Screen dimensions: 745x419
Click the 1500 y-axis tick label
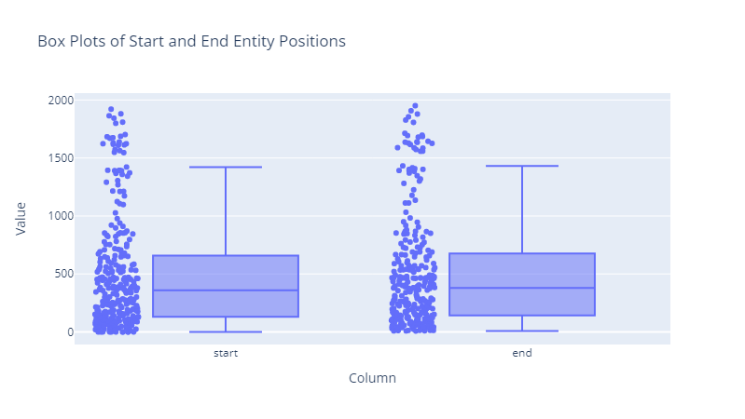[60, 157]
